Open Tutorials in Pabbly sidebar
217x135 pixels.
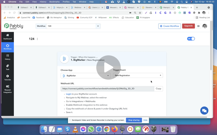coord(7,78)
